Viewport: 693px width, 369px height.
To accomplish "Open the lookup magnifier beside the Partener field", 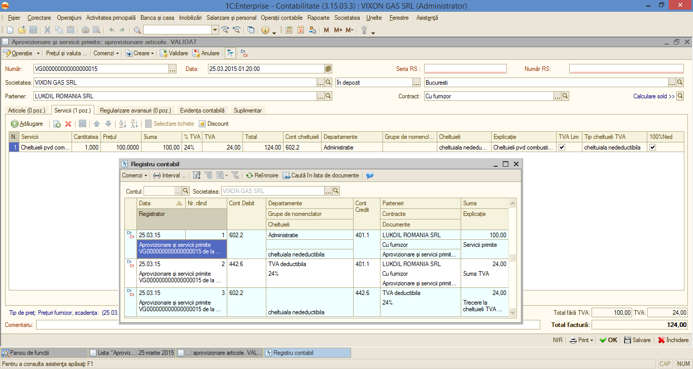I will tap(328, 96).
